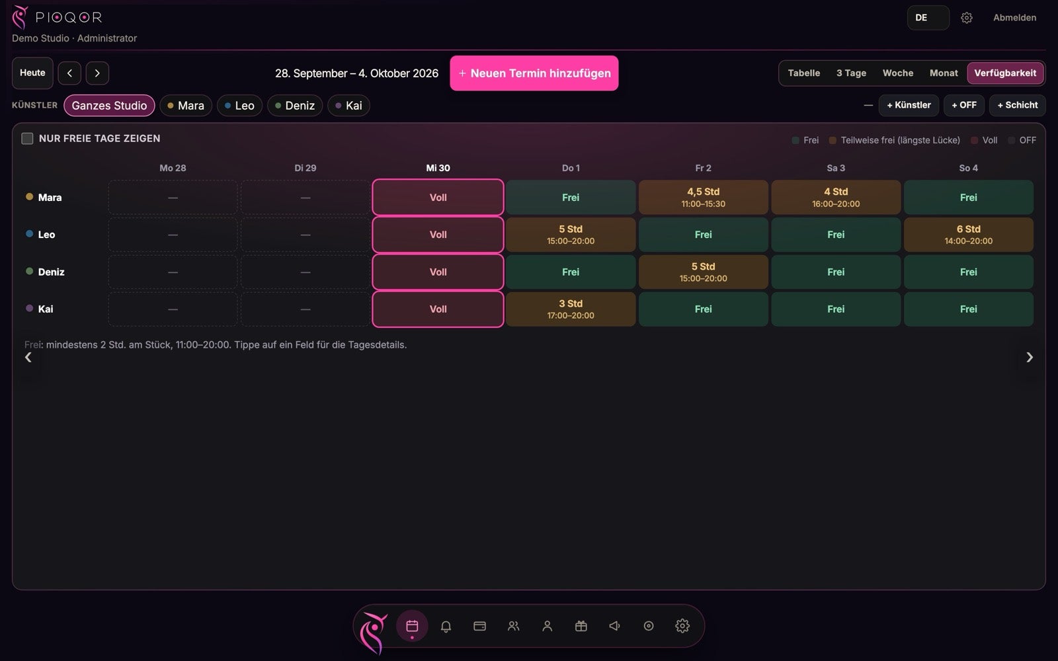Open team group icon in dock

click(513, 625)
